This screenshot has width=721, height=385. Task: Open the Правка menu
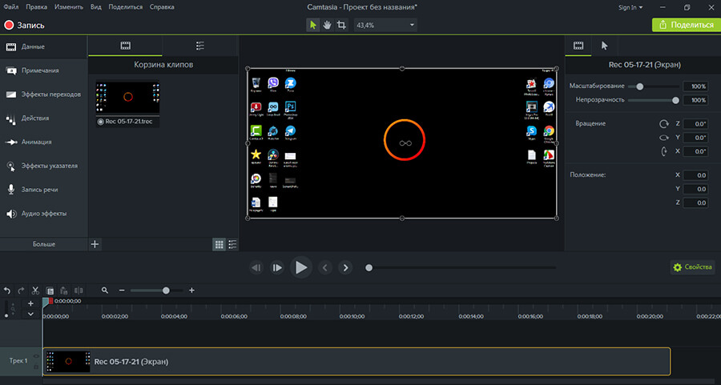pos(37,7)
